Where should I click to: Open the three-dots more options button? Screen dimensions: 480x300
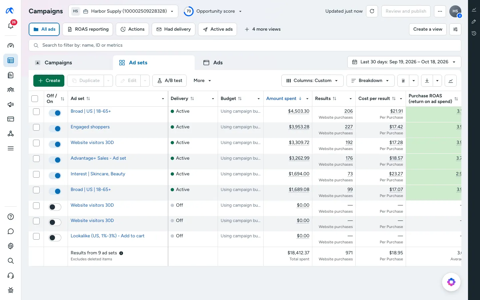pos(440,11)
